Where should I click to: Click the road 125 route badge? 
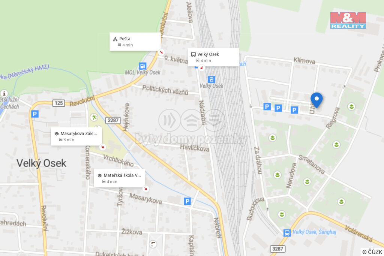pos(58,103)
